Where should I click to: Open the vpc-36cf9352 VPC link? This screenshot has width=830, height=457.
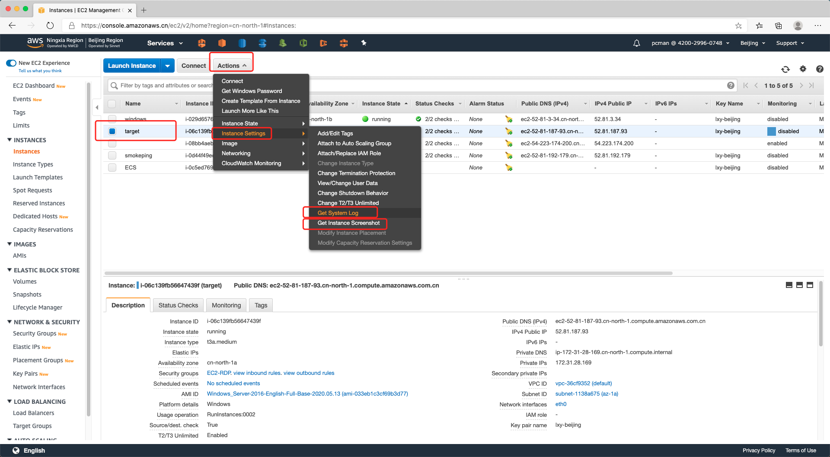583,383
